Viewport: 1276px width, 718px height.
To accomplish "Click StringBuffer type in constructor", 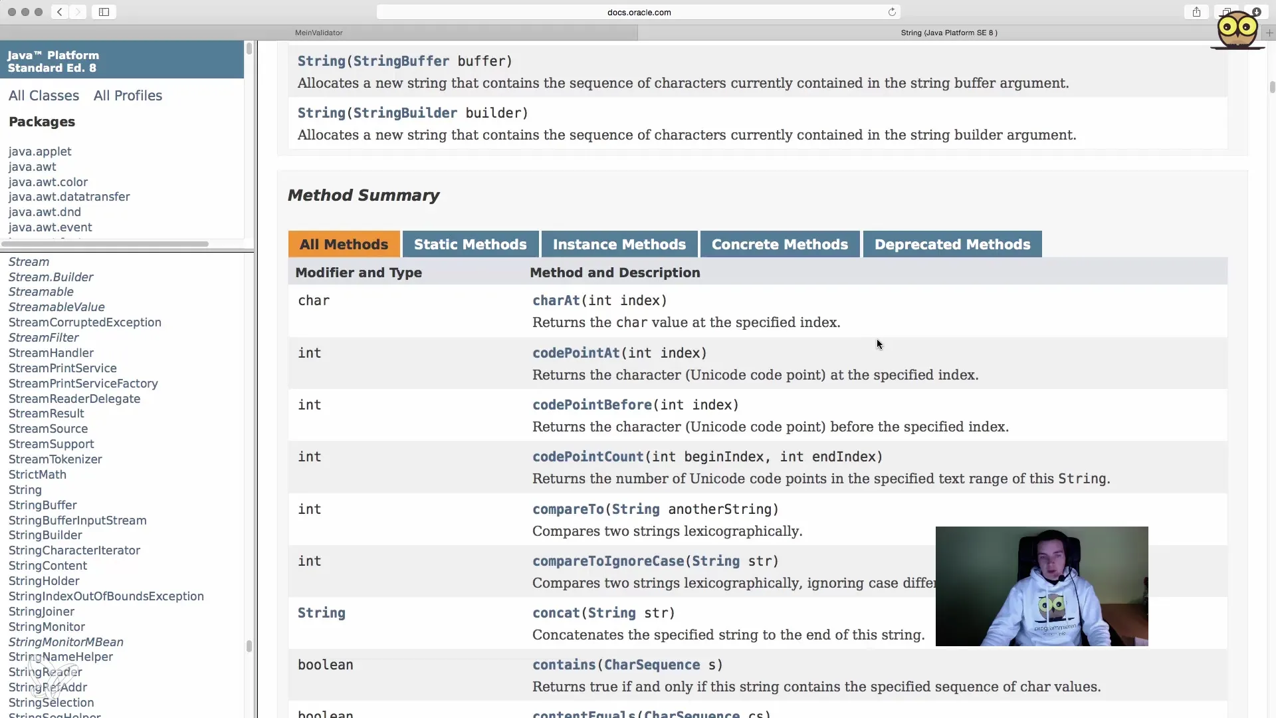I will pyautogui.click(x=401, y=61).
